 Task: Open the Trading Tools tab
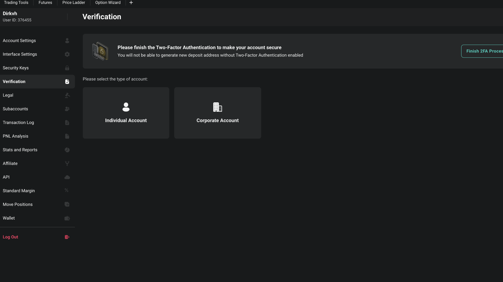pyautogui.click(x=16, y=3)
